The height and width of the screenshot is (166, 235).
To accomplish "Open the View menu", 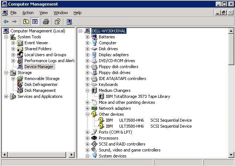I will point(43,13).
